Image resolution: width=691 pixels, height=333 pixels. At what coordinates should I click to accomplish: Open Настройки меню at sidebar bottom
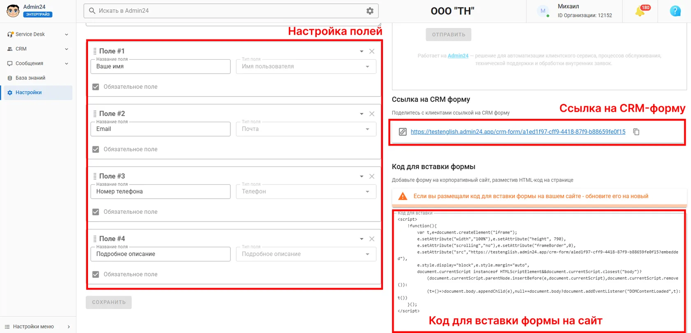[x=37, y=326]
